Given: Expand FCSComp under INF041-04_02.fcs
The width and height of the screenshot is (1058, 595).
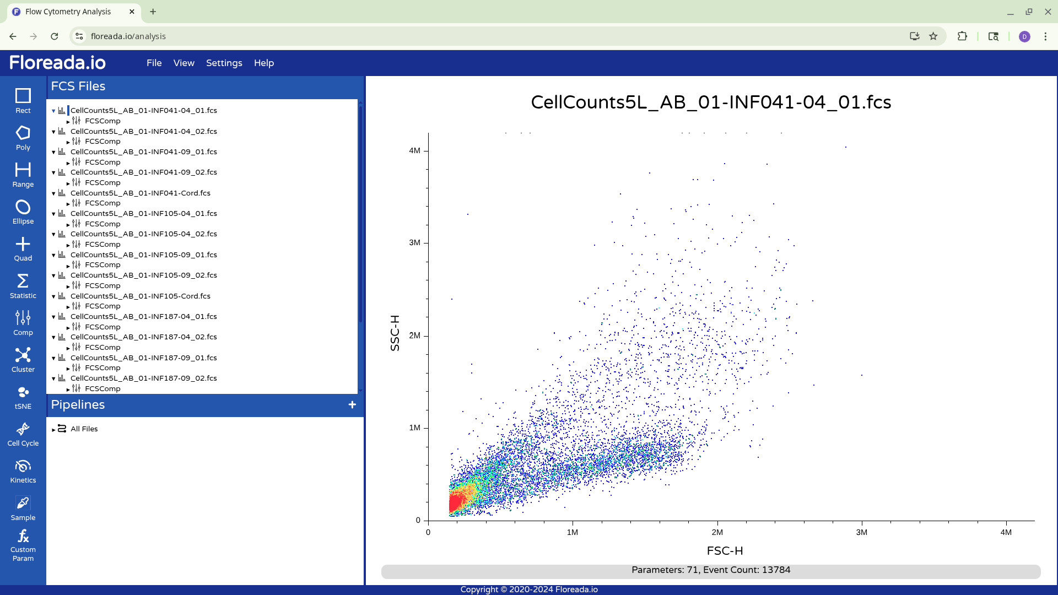Looking at the screenshot, I should pos(68,142).
